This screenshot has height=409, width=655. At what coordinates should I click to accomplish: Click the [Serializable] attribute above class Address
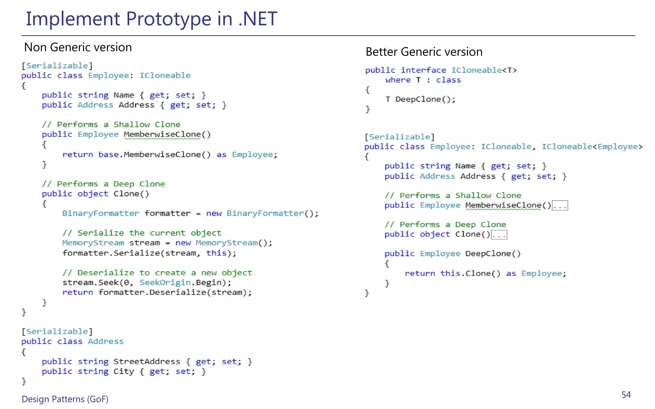point(57,331)
